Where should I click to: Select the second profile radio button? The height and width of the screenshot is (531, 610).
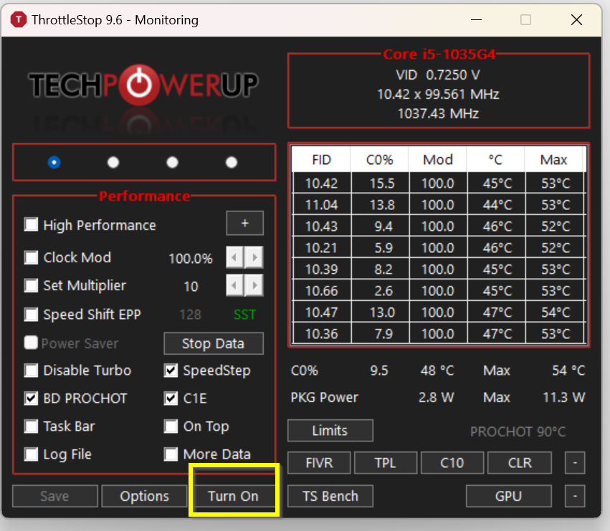point(113,162)
